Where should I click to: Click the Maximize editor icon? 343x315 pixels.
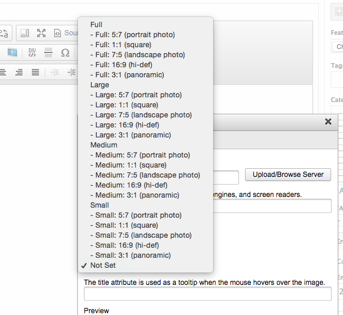41,33
